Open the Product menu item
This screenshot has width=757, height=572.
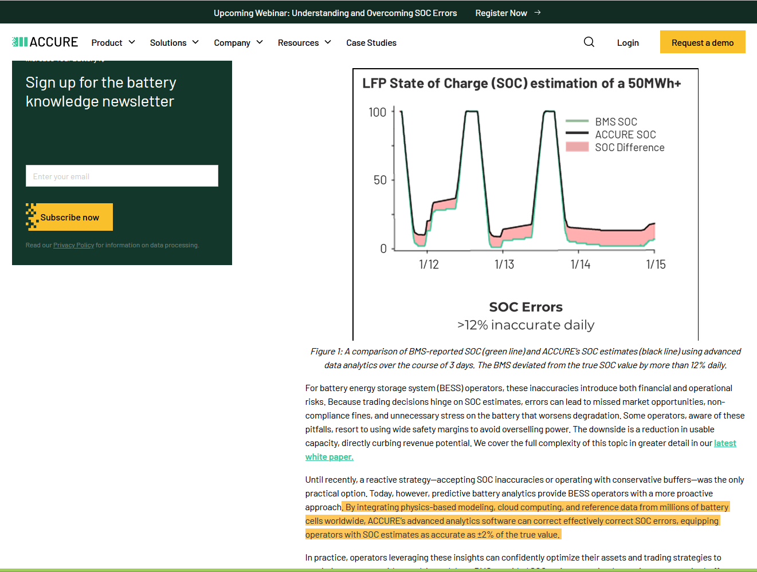coord(107,42)
